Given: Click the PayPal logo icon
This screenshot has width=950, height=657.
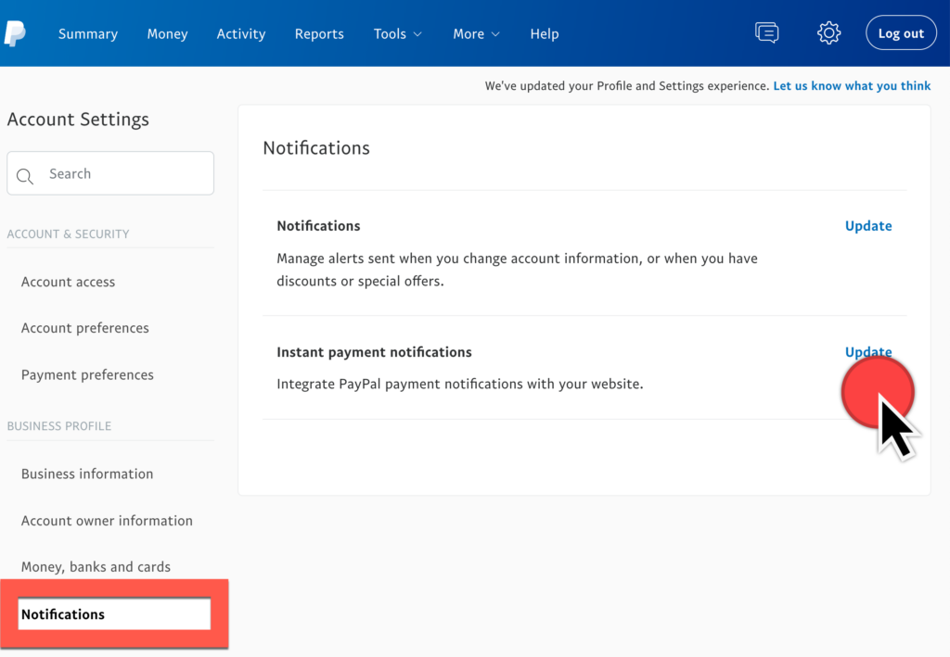Looking at the screenshot, I should point(15,33).
